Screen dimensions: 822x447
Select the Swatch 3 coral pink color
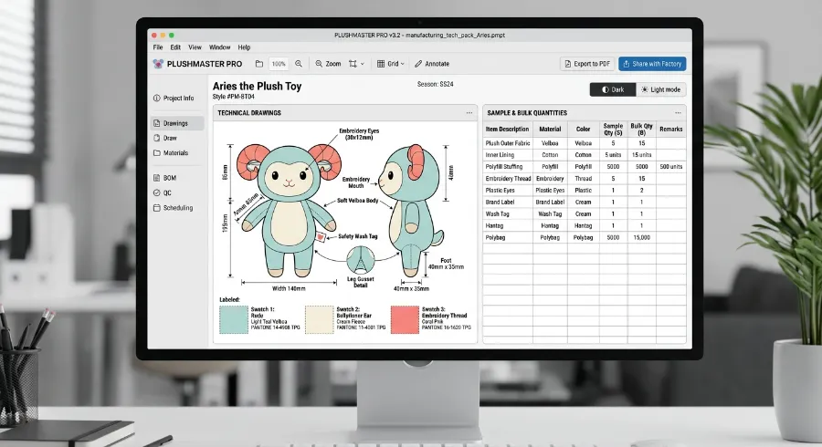405,319
